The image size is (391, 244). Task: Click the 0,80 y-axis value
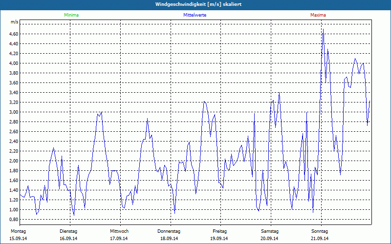point(14,219)
